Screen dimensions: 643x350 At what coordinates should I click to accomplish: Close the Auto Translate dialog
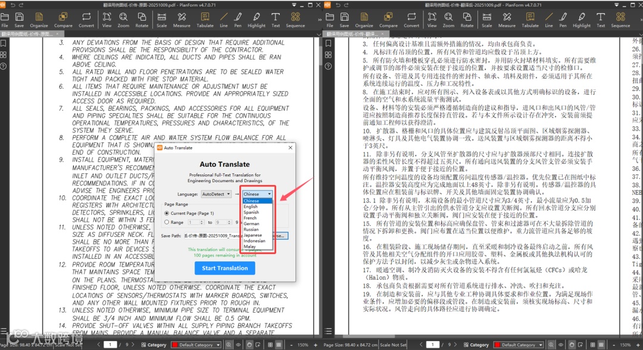291,148
